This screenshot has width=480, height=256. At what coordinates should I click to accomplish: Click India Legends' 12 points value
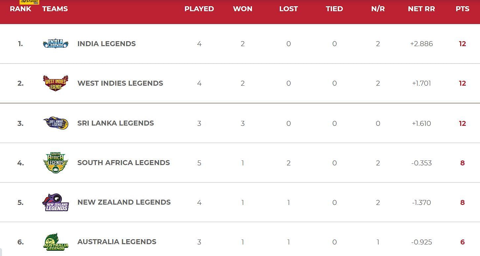pos(462,44)
